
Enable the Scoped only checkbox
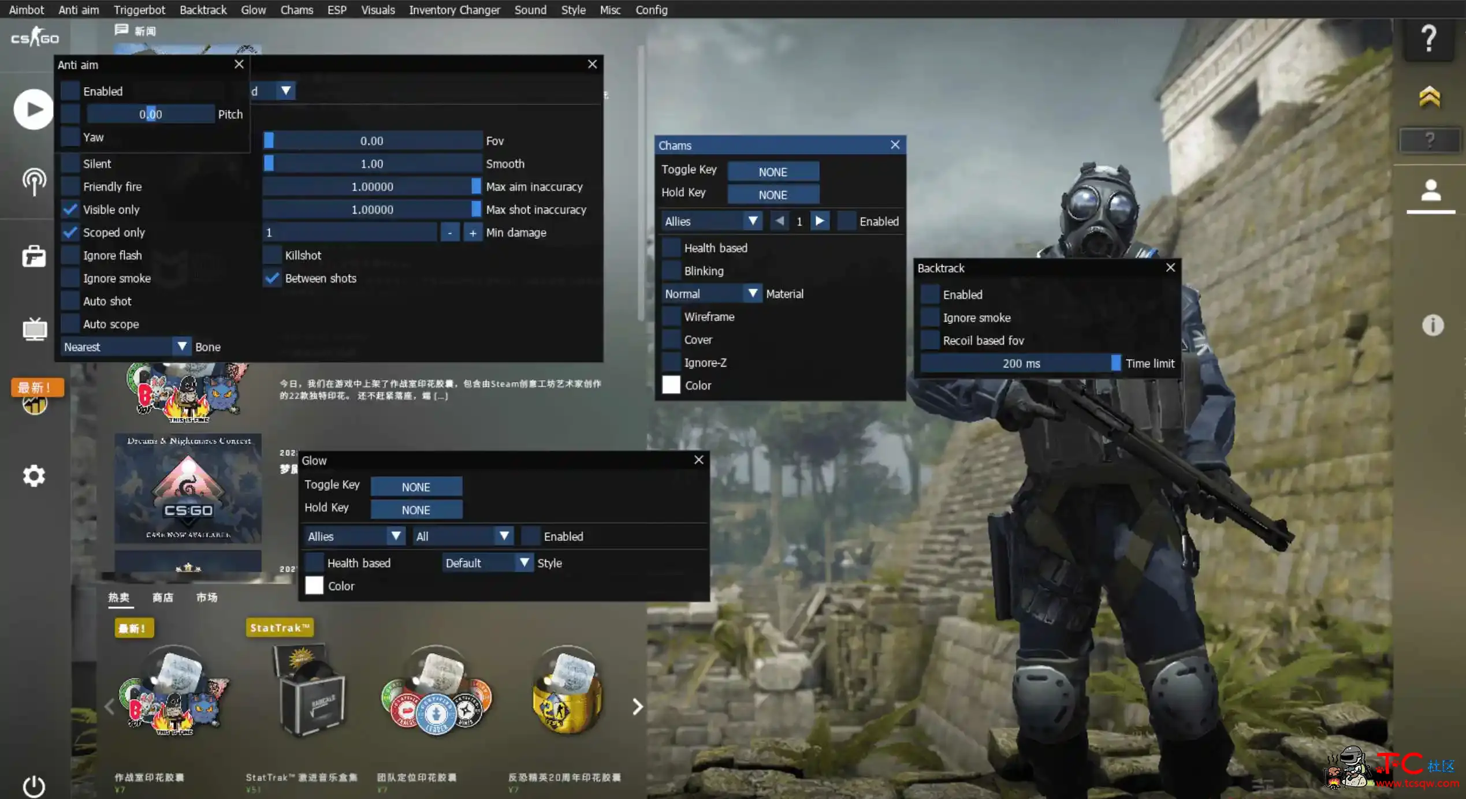(70, 232)
